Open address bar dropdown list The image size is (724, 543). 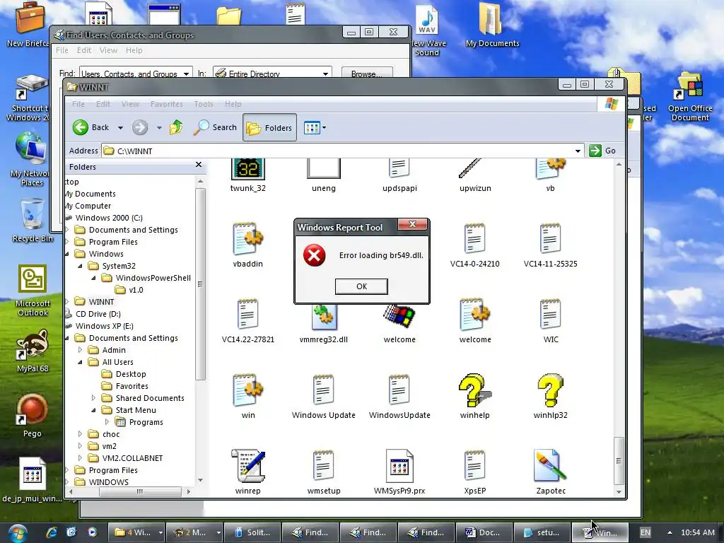pos(578,151)
